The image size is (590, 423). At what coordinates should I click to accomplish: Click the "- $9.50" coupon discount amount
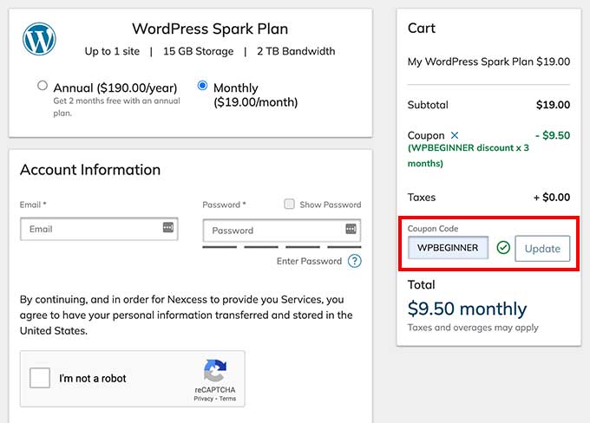pyautogui.click(x=553, y=135)
